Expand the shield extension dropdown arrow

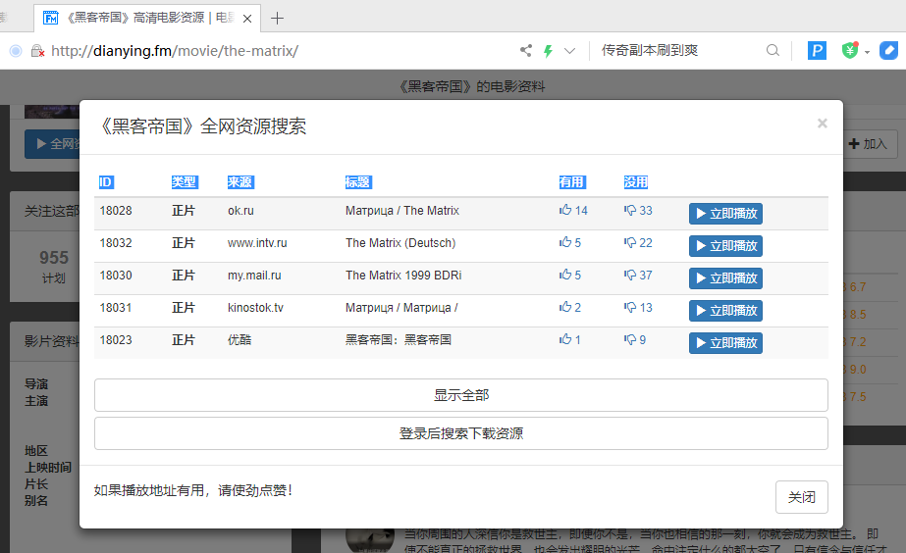pos(868,52)
